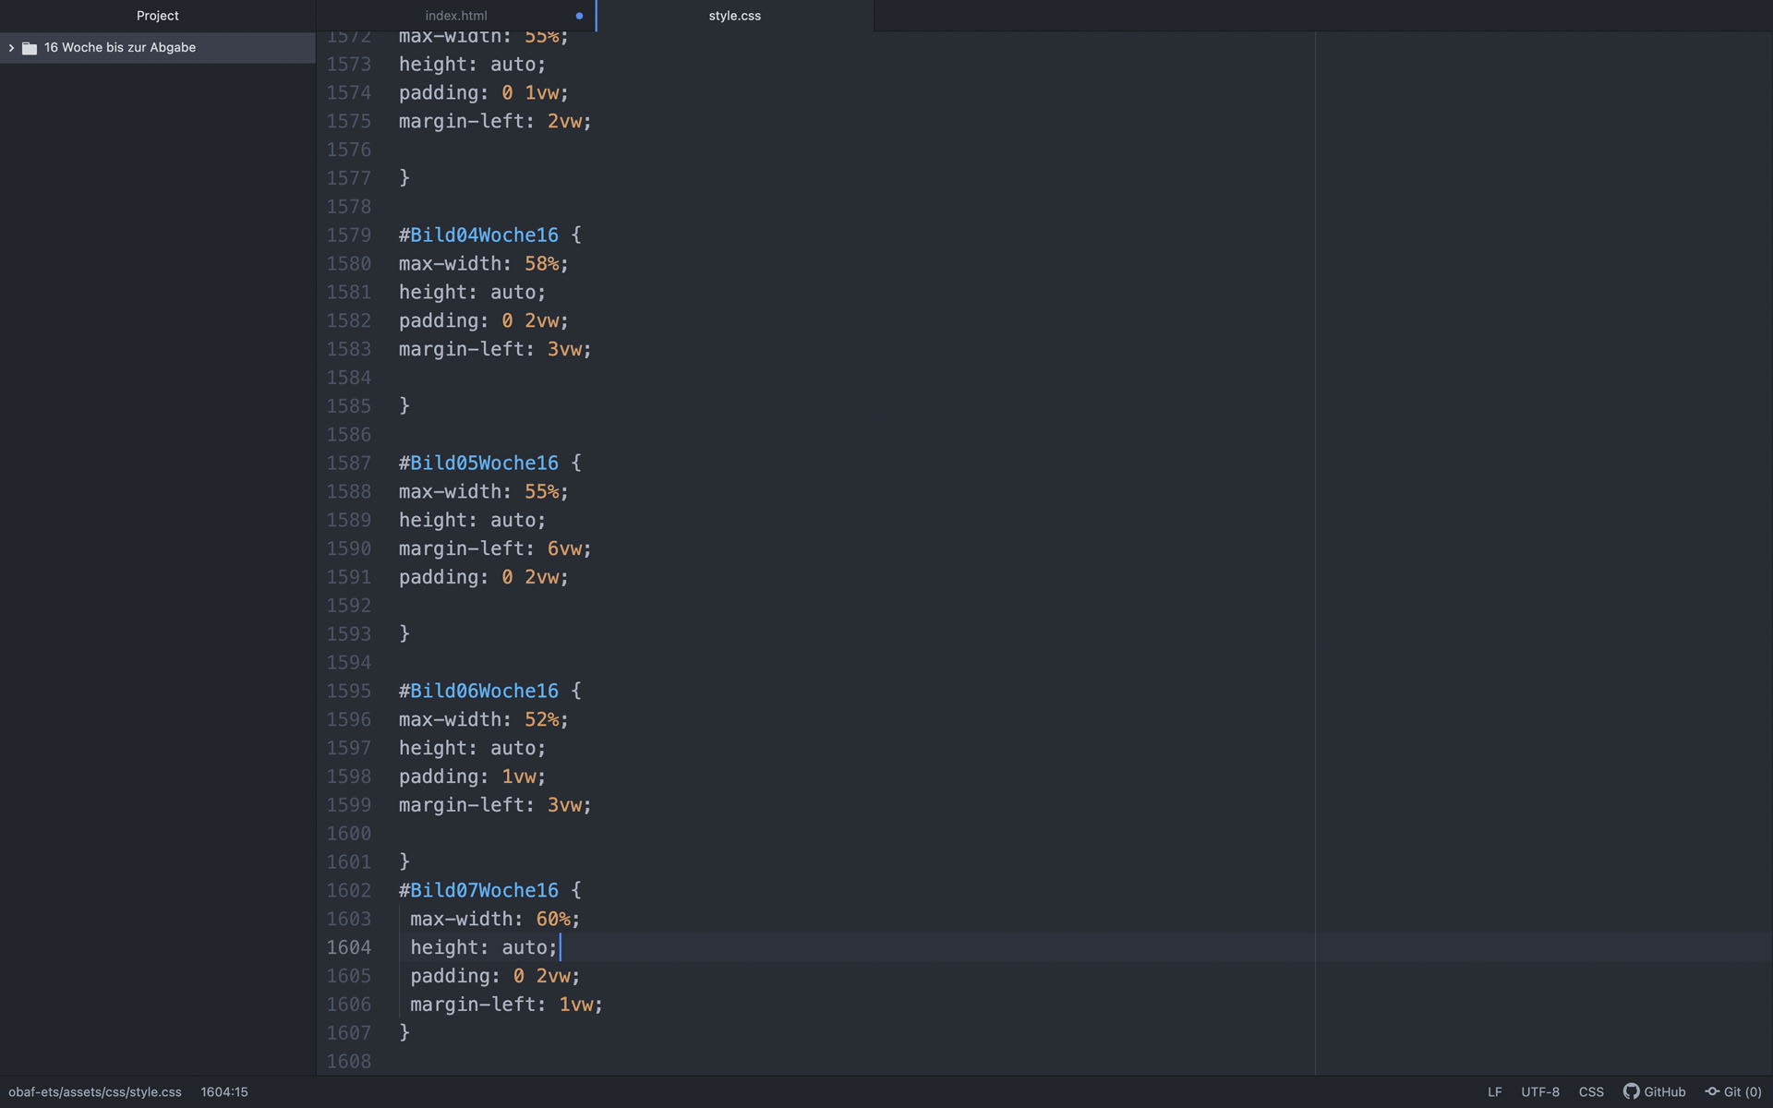
Task: Switch to the style.css tab
Action: click(x=735, y=16)
